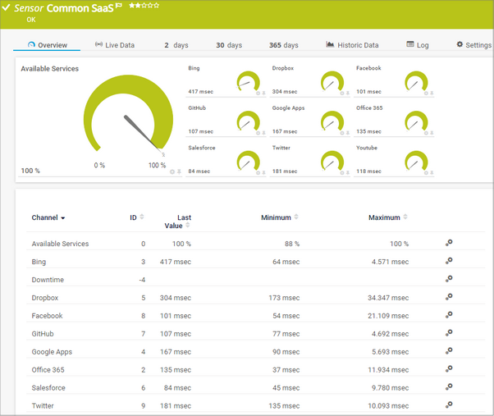Click the GitHub response time gauge
This screenshot has height=416, width=494.
pos(248,121)
